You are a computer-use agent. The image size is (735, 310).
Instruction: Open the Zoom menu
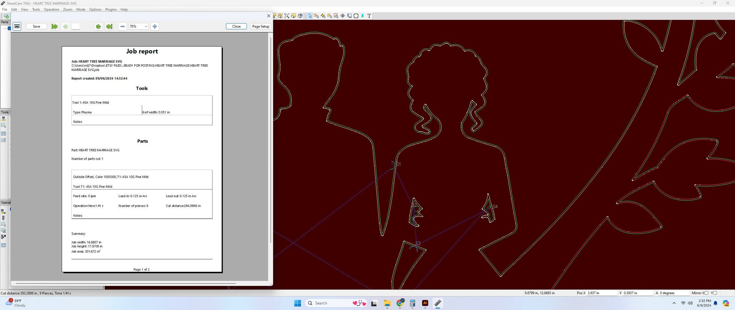click(68, 9)
